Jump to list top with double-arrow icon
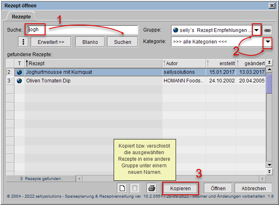Image resolution: width=279 pixels, height=205 pixels. coord(269,63)
